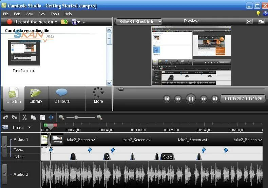Click the rewind button
The height and width of the screenshot is (188, 268).
coord(178,99)
